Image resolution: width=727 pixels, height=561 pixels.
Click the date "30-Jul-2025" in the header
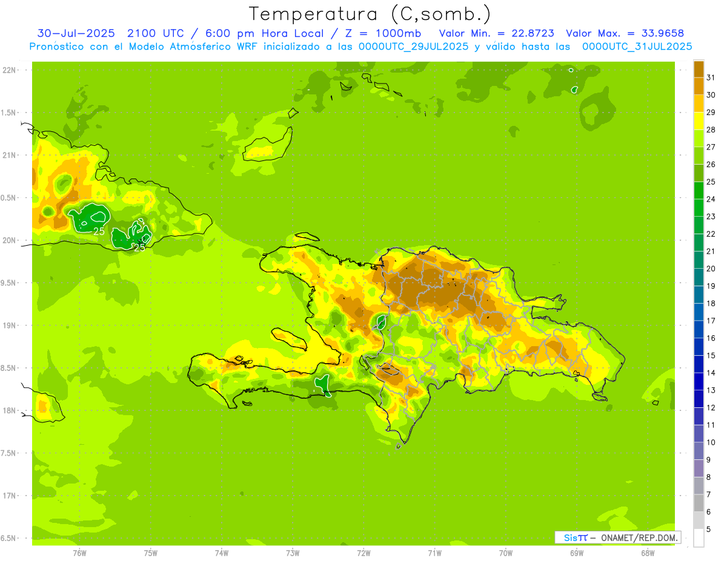(x=76, y=33)
